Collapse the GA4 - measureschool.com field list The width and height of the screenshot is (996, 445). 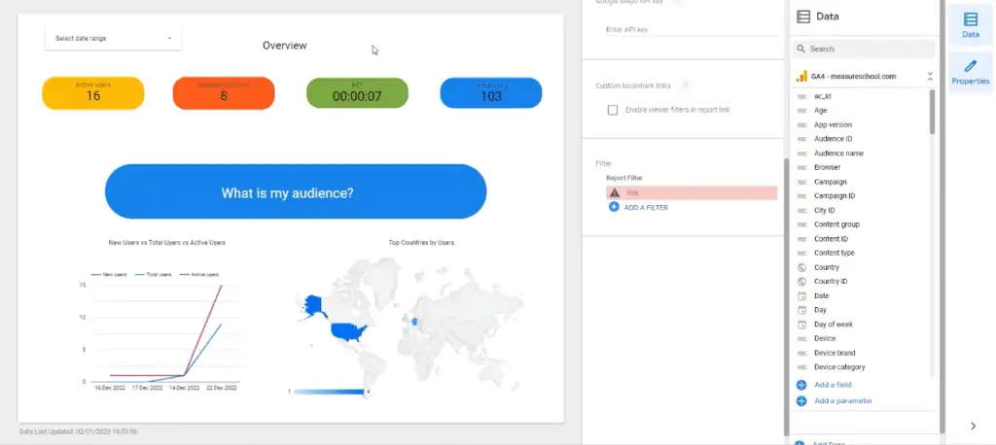[930, 76]
